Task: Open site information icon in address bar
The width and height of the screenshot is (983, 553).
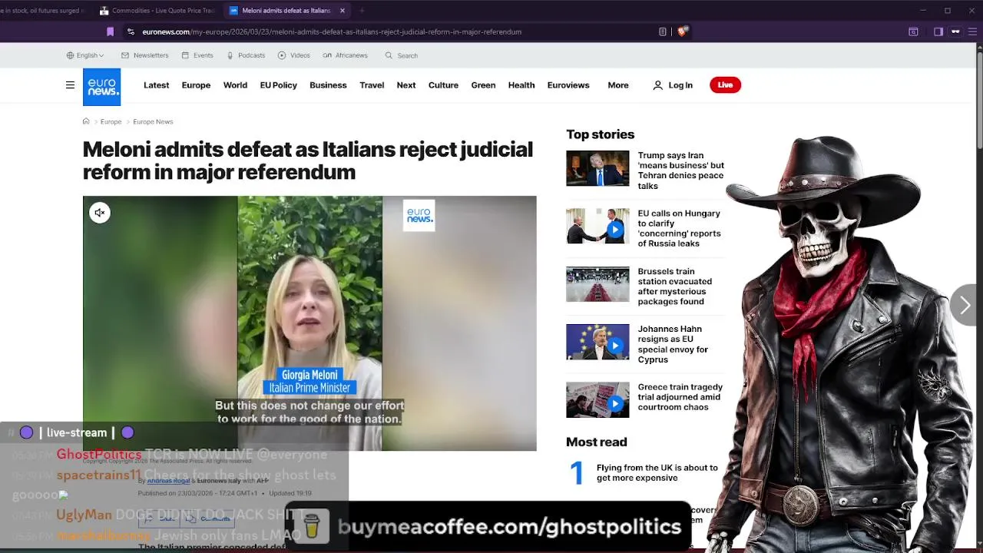Action: point(131,31)
